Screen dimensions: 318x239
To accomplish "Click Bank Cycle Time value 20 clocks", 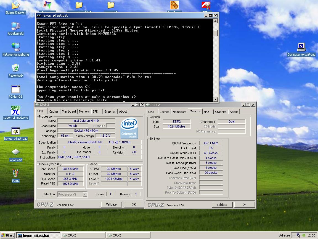I will (211, 173).
